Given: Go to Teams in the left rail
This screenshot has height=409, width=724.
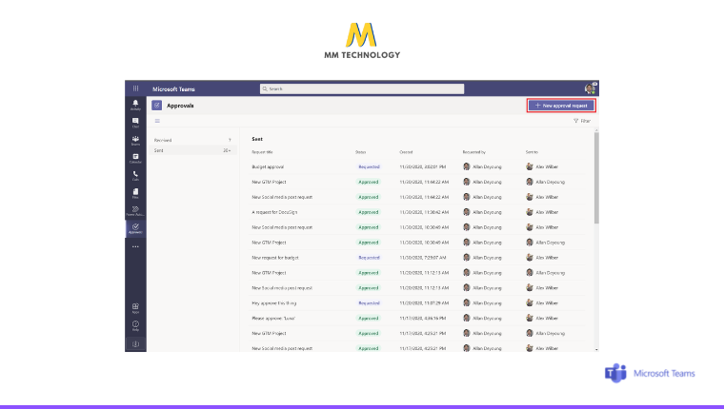Looking at the screenshot, I should pos(135,140).
